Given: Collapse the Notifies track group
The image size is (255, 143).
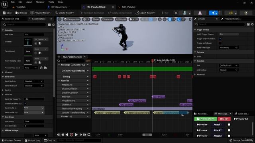Looking at the screenshot, I should pos(59,81).
